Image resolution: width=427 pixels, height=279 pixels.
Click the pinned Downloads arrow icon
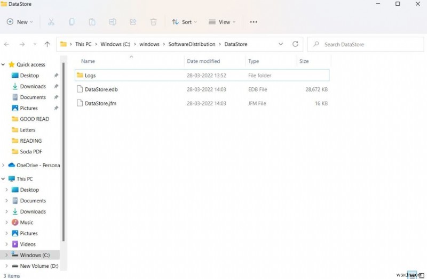pos(15,86)
